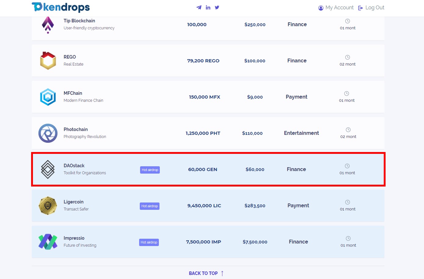Screen dimensions: 424x279
Task: Click the DAOstack diamond logo
Action: (48, 169)
